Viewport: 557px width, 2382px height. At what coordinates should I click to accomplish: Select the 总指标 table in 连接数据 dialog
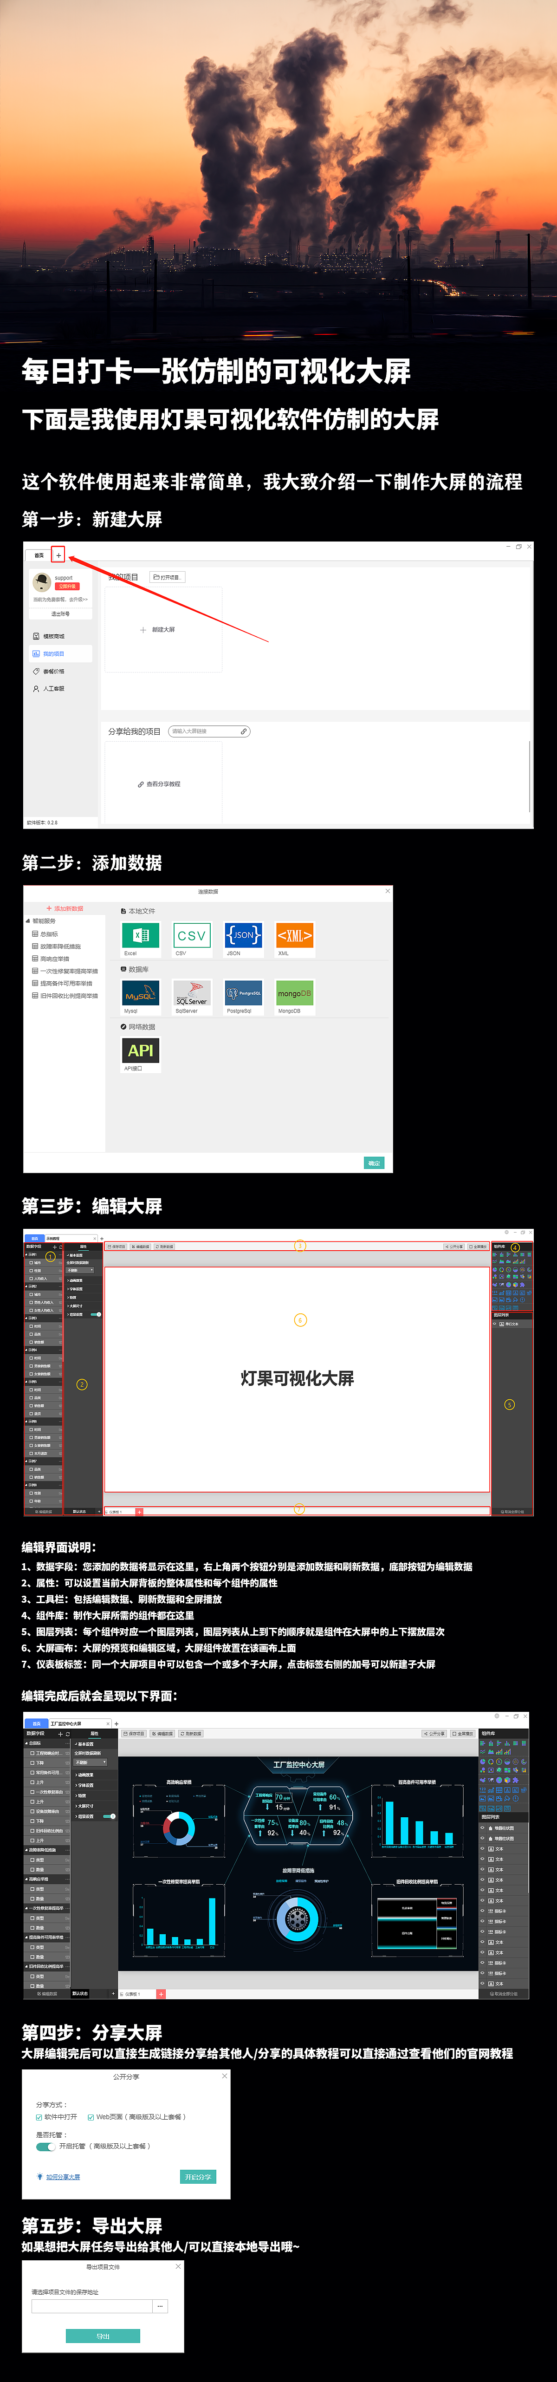coord(45,934)
